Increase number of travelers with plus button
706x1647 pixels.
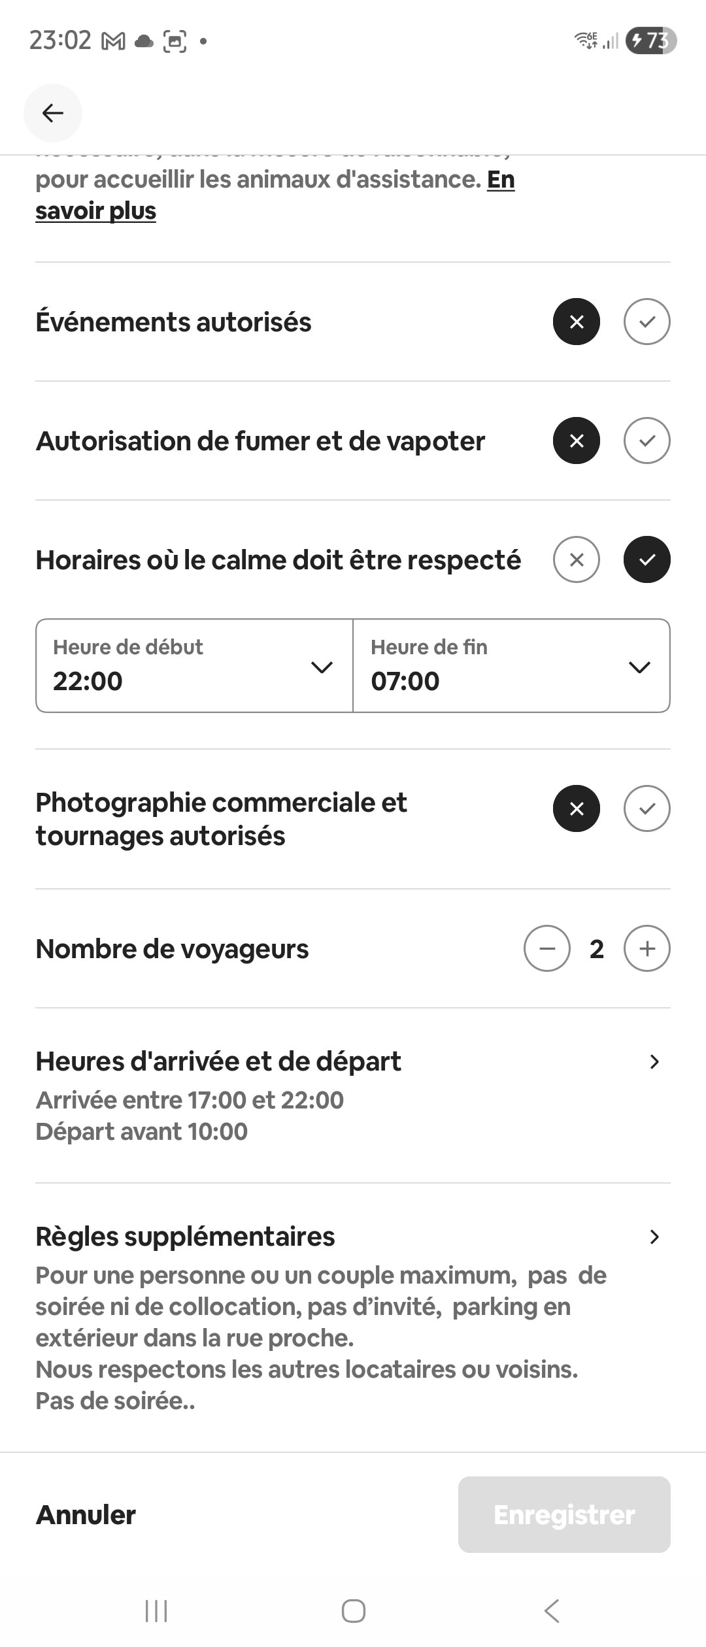point(647,948)
